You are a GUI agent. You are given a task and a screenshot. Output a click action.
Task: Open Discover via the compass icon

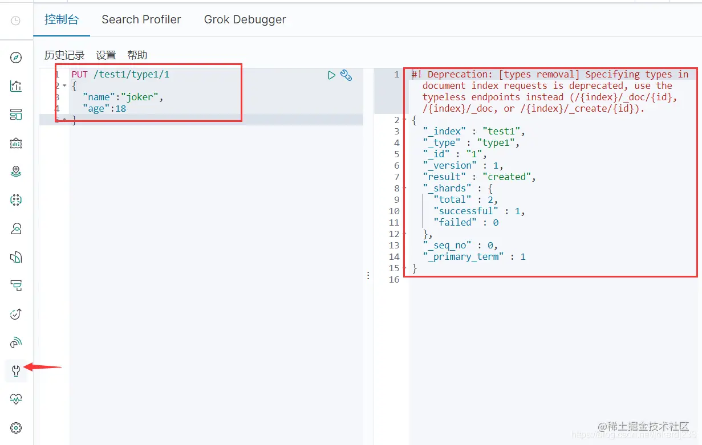click(16, 58)
